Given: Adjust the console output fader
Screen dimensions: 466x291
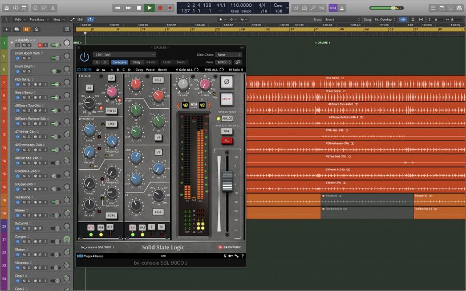Looking at the screenshot, I should [228, 181].
